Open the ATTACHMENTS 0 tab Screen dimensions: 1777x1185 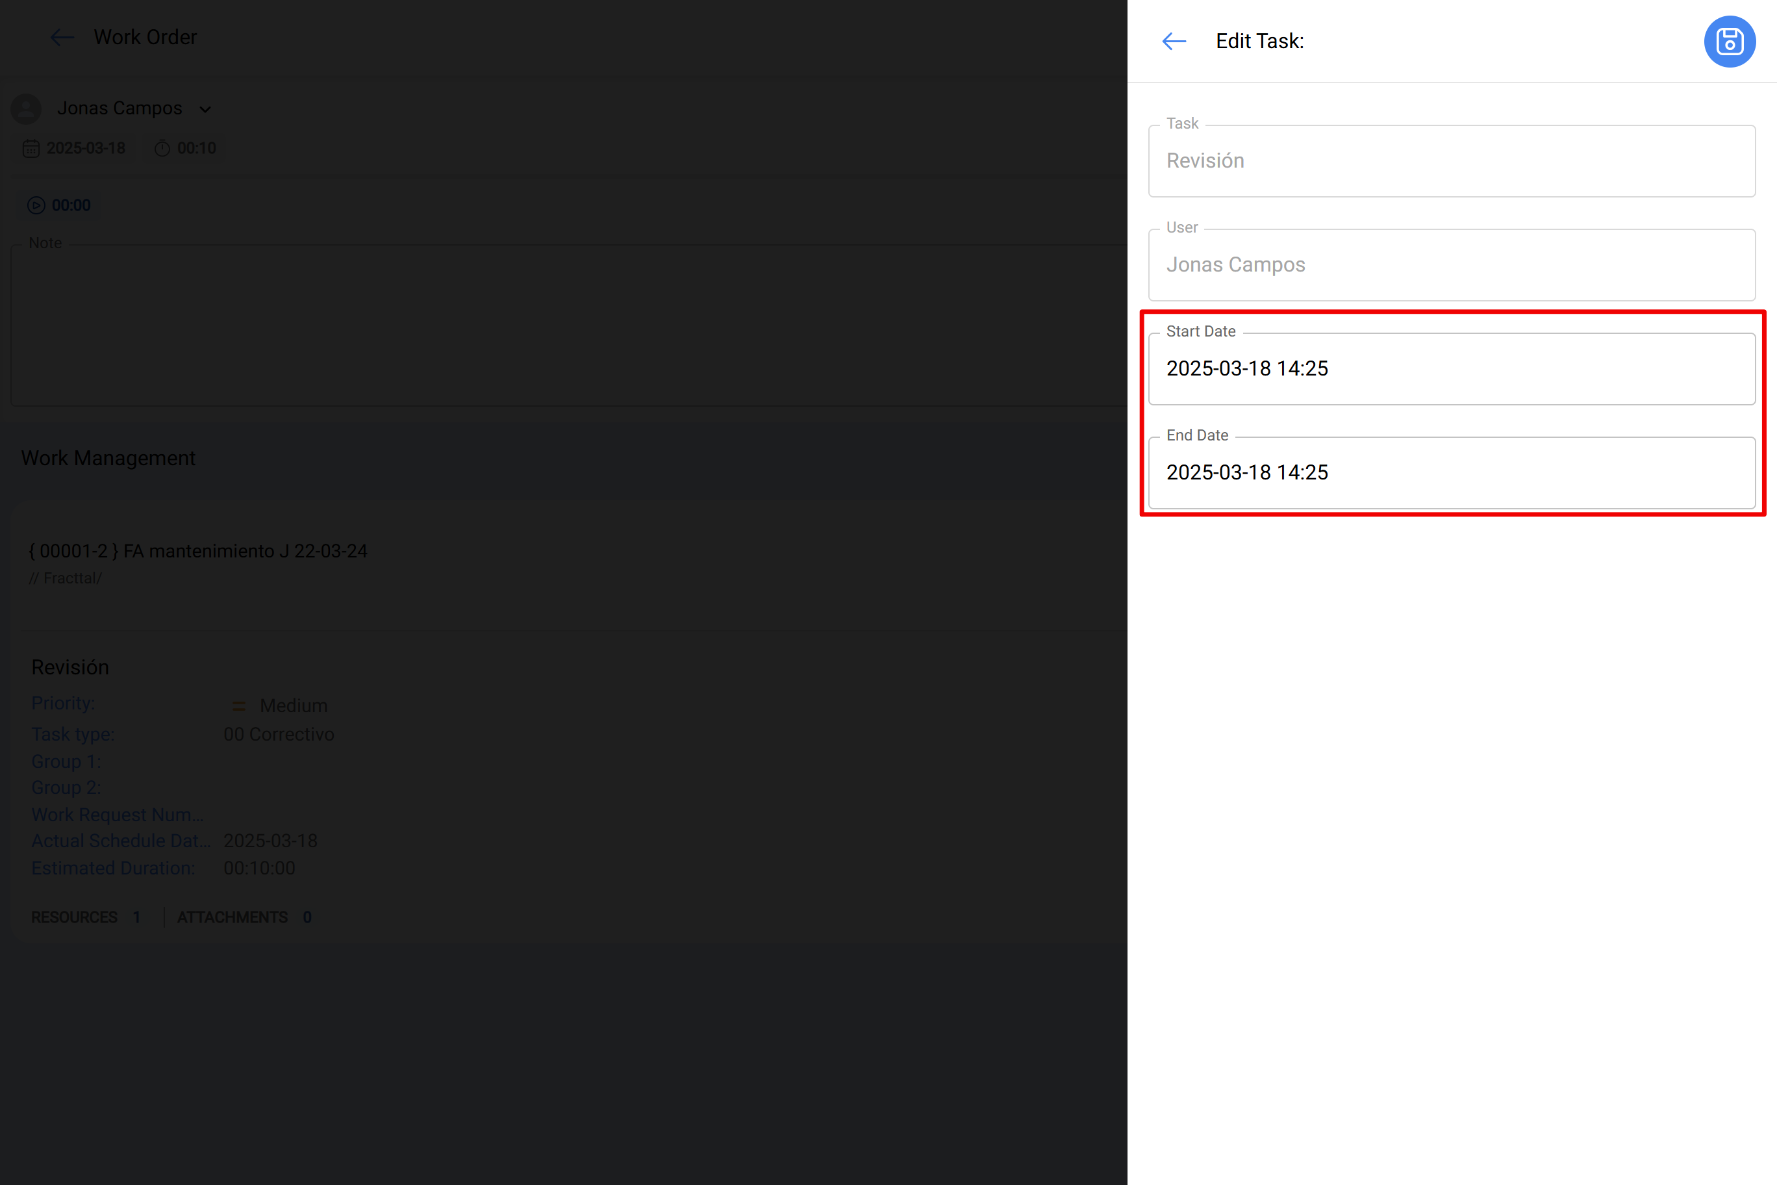[x=244, y=917]
